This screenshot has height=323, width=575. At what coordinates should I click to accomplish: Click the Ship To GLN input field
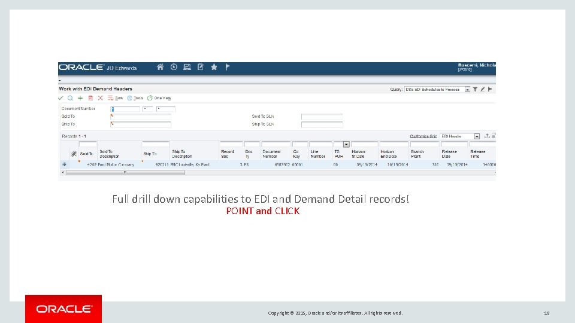tap(322, 124)
